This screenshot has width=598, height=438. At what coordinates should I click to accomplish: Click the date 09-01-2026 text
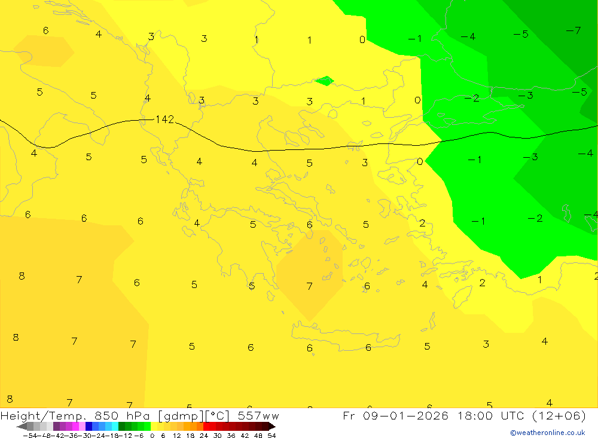tap(406, 415)
